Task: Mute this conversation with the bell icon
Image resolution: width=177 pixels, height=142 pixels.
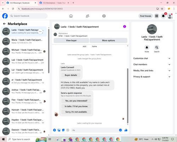Action: tap(147, 48)
